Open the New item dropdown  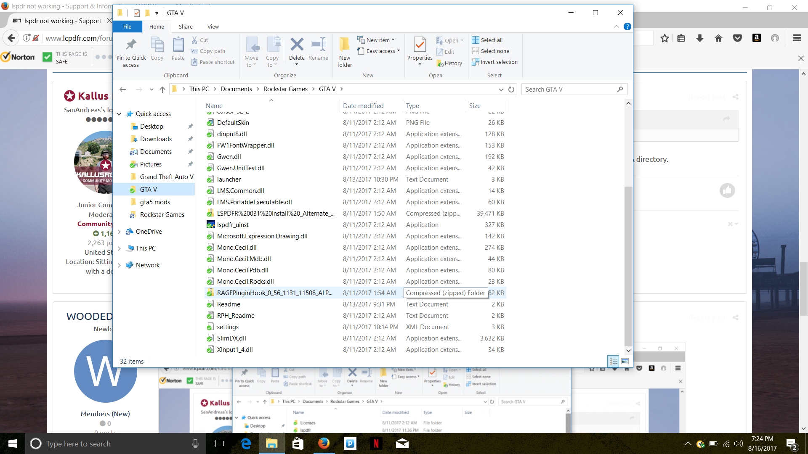[x=377, y=40]
